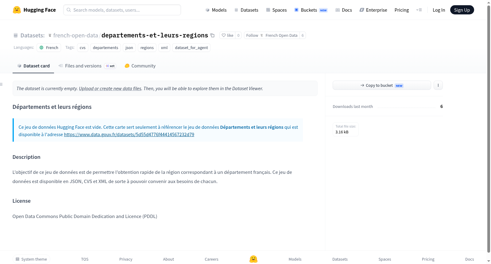Open the left sidebar hamburger handle

point(1,84)
